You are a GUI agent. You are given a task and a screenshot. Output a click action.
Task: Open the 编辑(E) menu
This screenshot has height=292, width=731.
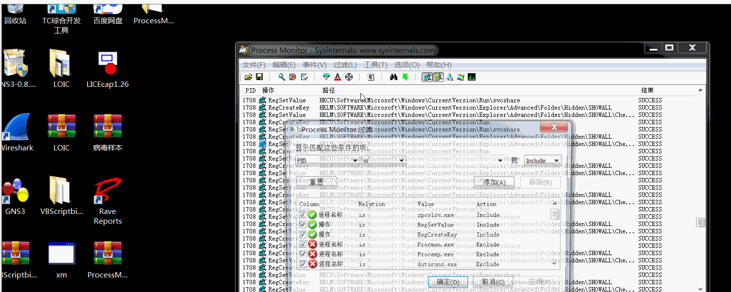(284, 65)
